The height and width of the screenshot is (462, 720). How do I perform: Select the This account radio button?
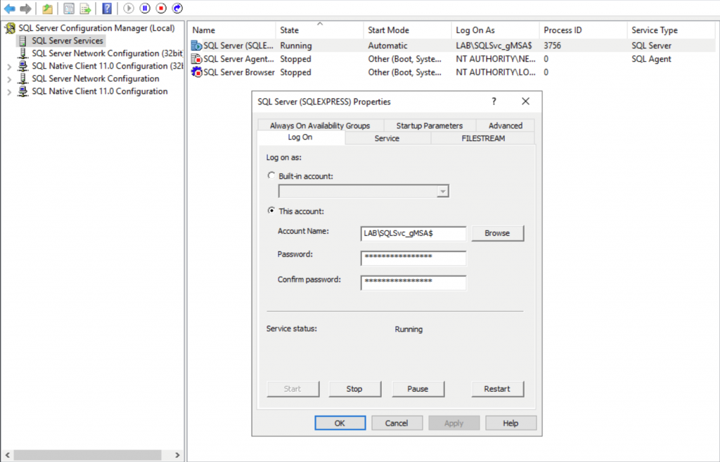pyautogui.click(x=271, y=211)
